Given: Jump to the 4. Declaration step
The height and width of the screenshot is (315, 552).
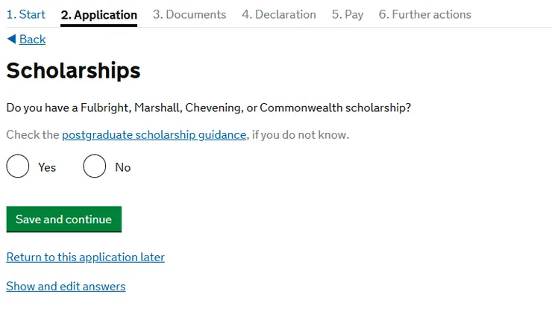Looking at the screenshot, I should click(x=279, y=14).
